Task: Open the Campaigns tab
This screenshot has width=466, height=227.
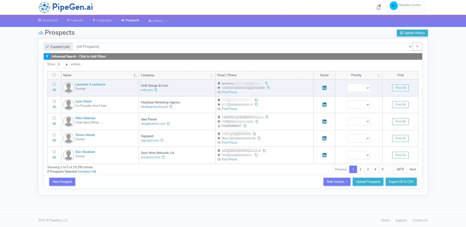Action: [102, 20]
